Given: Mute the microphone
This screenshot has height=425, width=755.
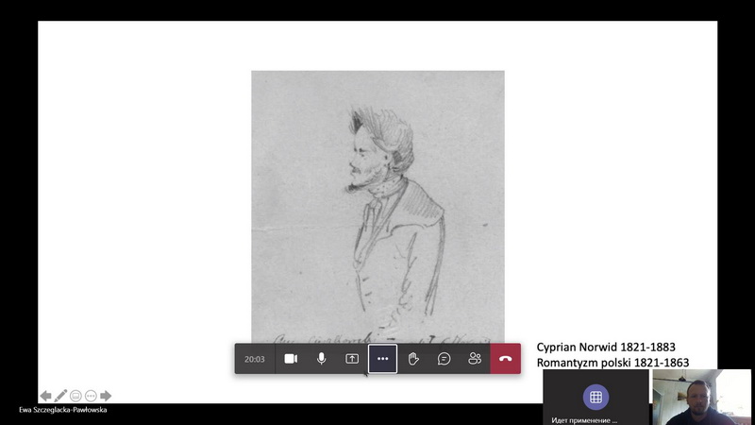Looking at the screenshot, I should tap(321, 359).
